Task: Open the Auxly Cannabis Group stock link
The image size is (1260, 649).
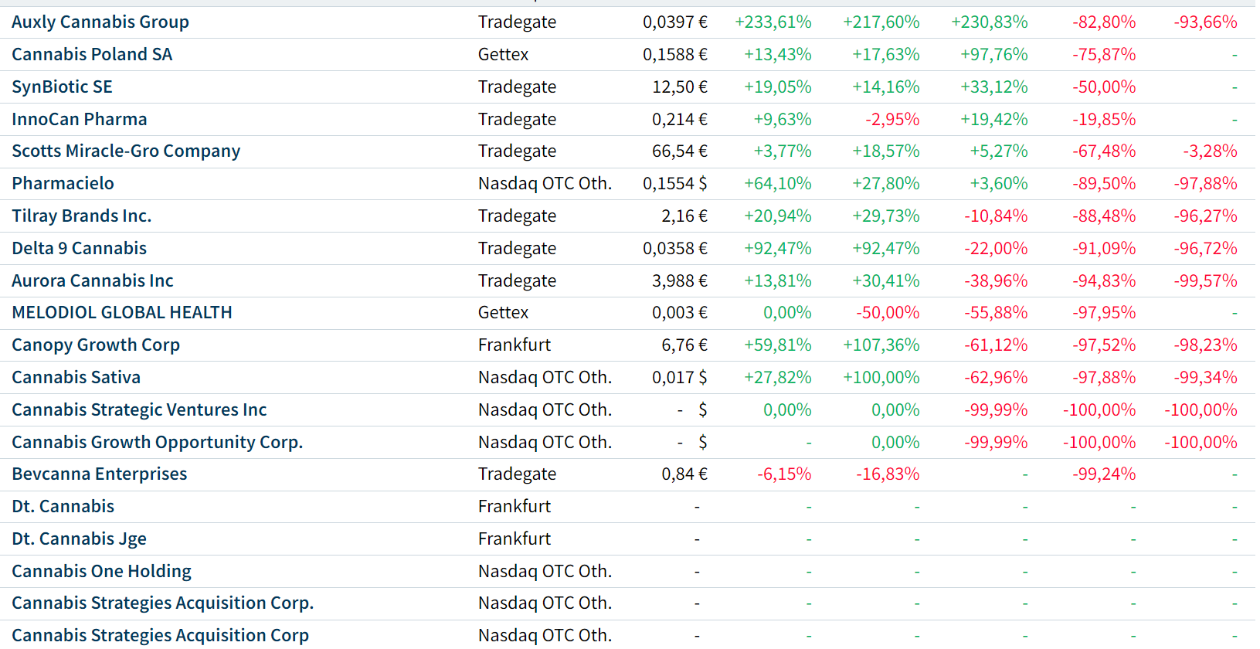Action: [x=100, y=22]
